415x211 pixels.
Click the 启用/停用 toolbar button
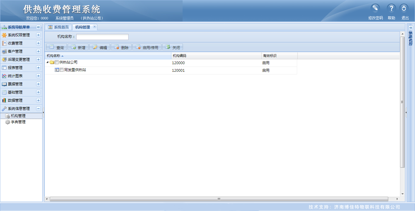point(147,47)
